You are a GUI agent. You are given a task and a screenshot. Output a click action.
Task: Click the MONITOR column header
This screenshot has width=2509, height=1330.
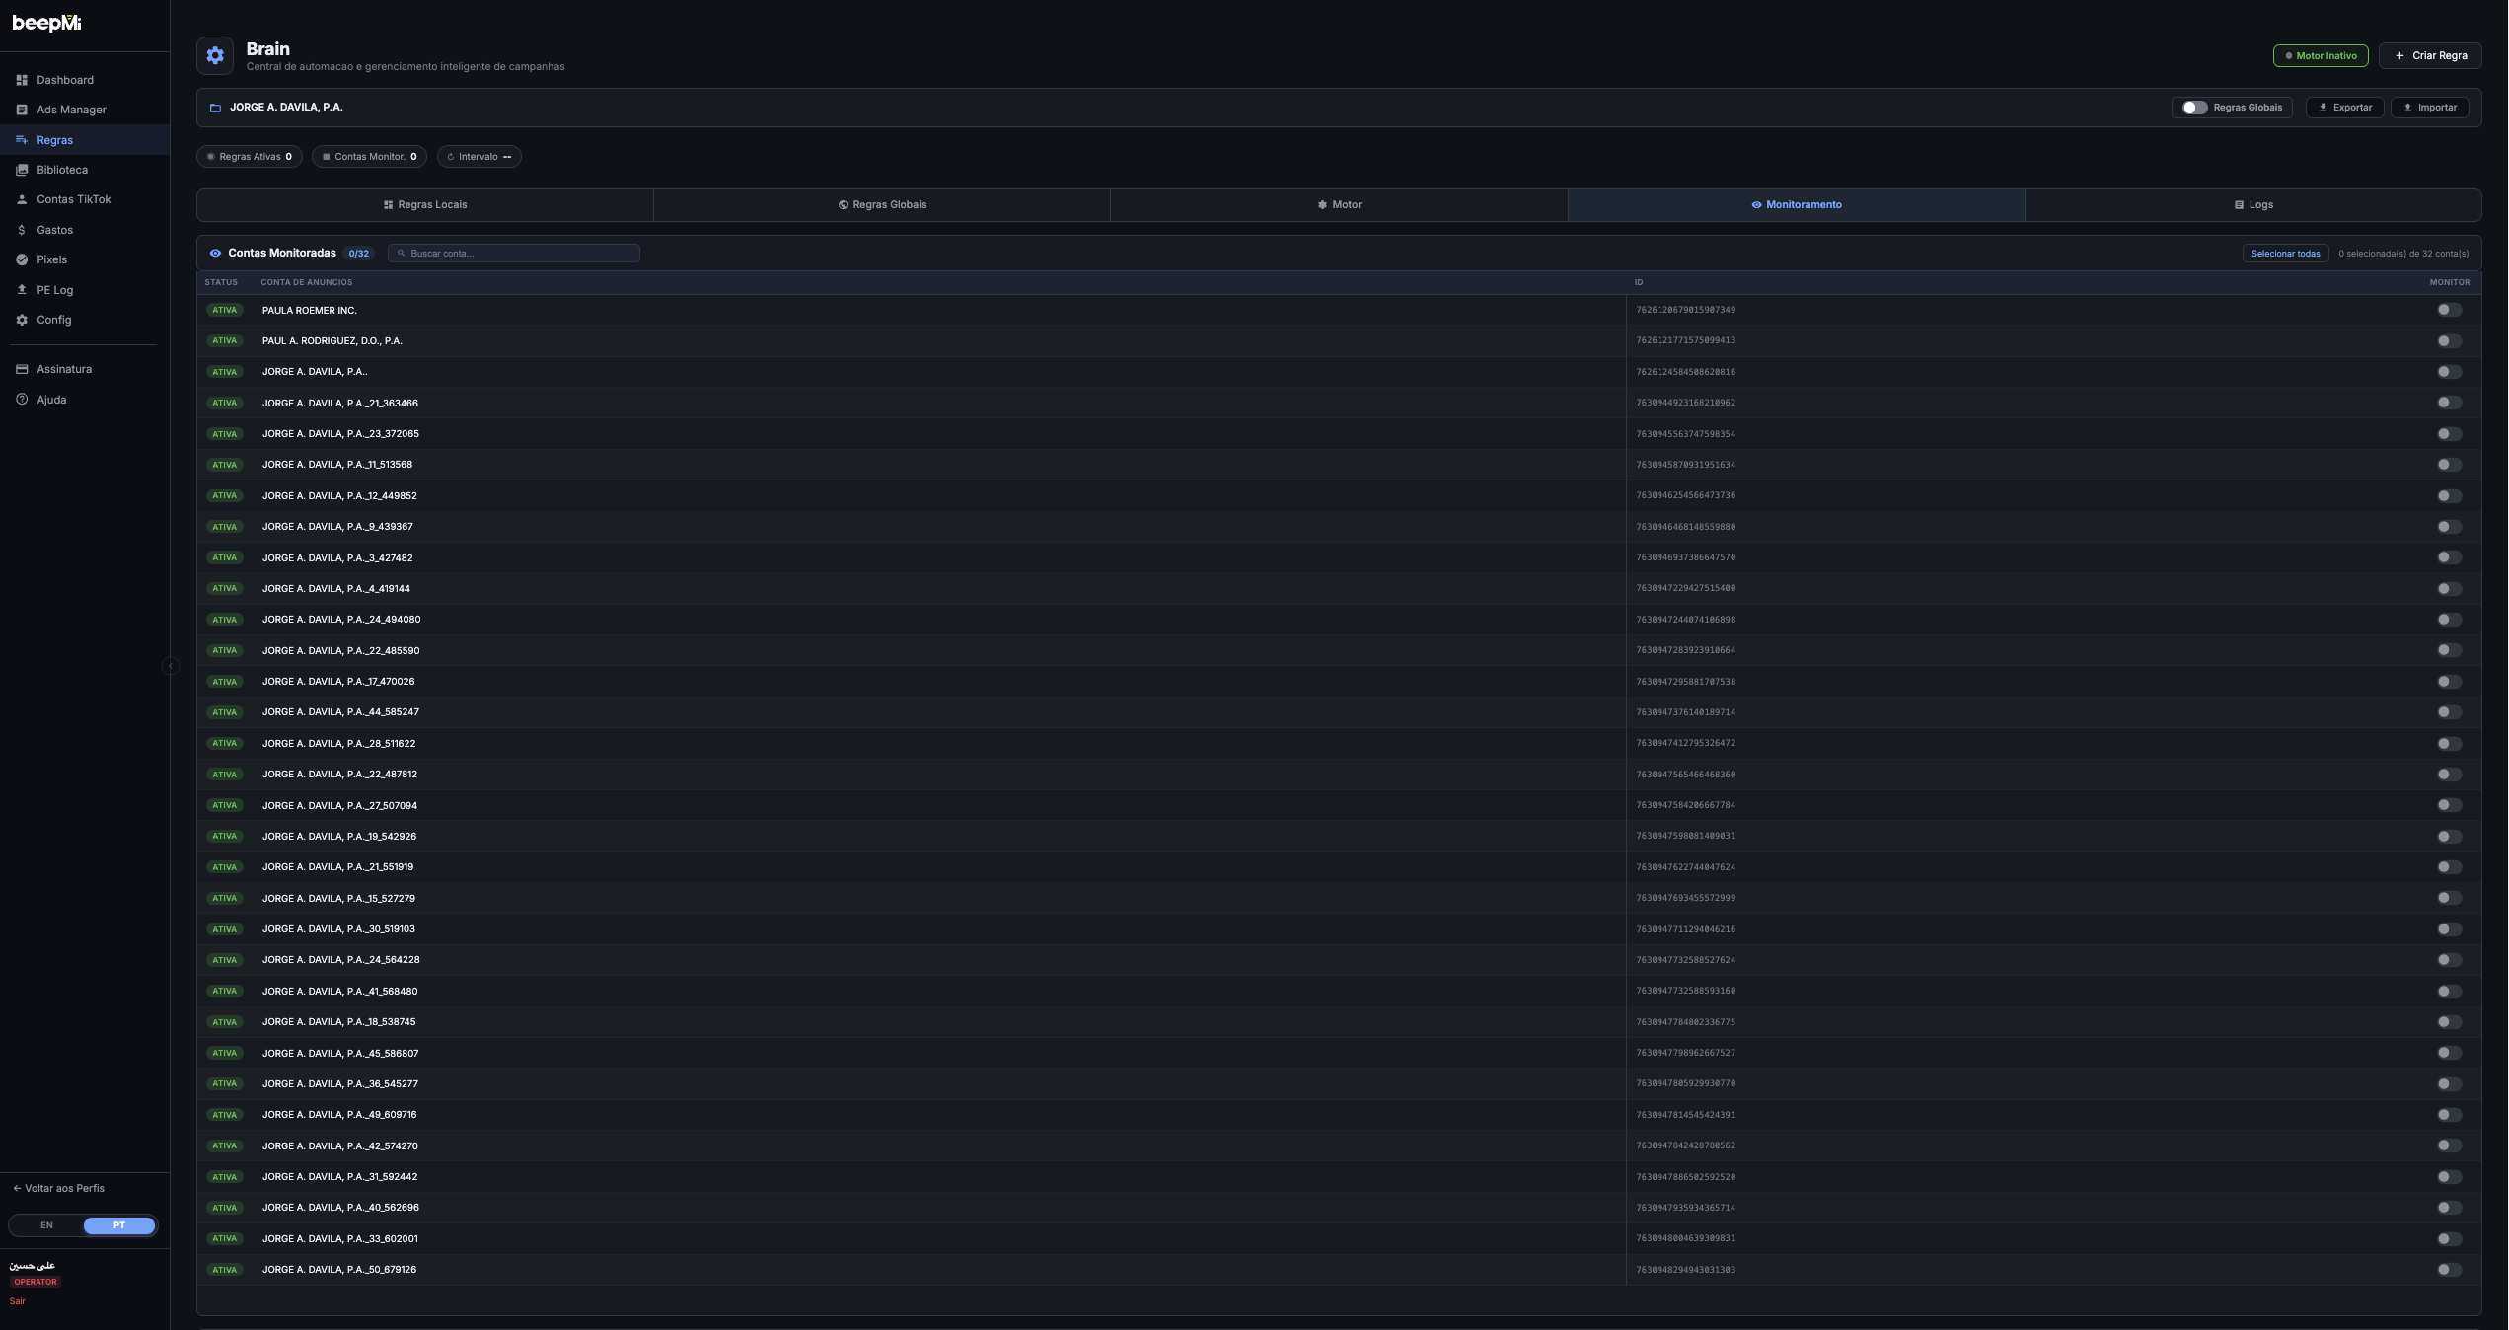pyautogui.click(x=2449, y=282)
